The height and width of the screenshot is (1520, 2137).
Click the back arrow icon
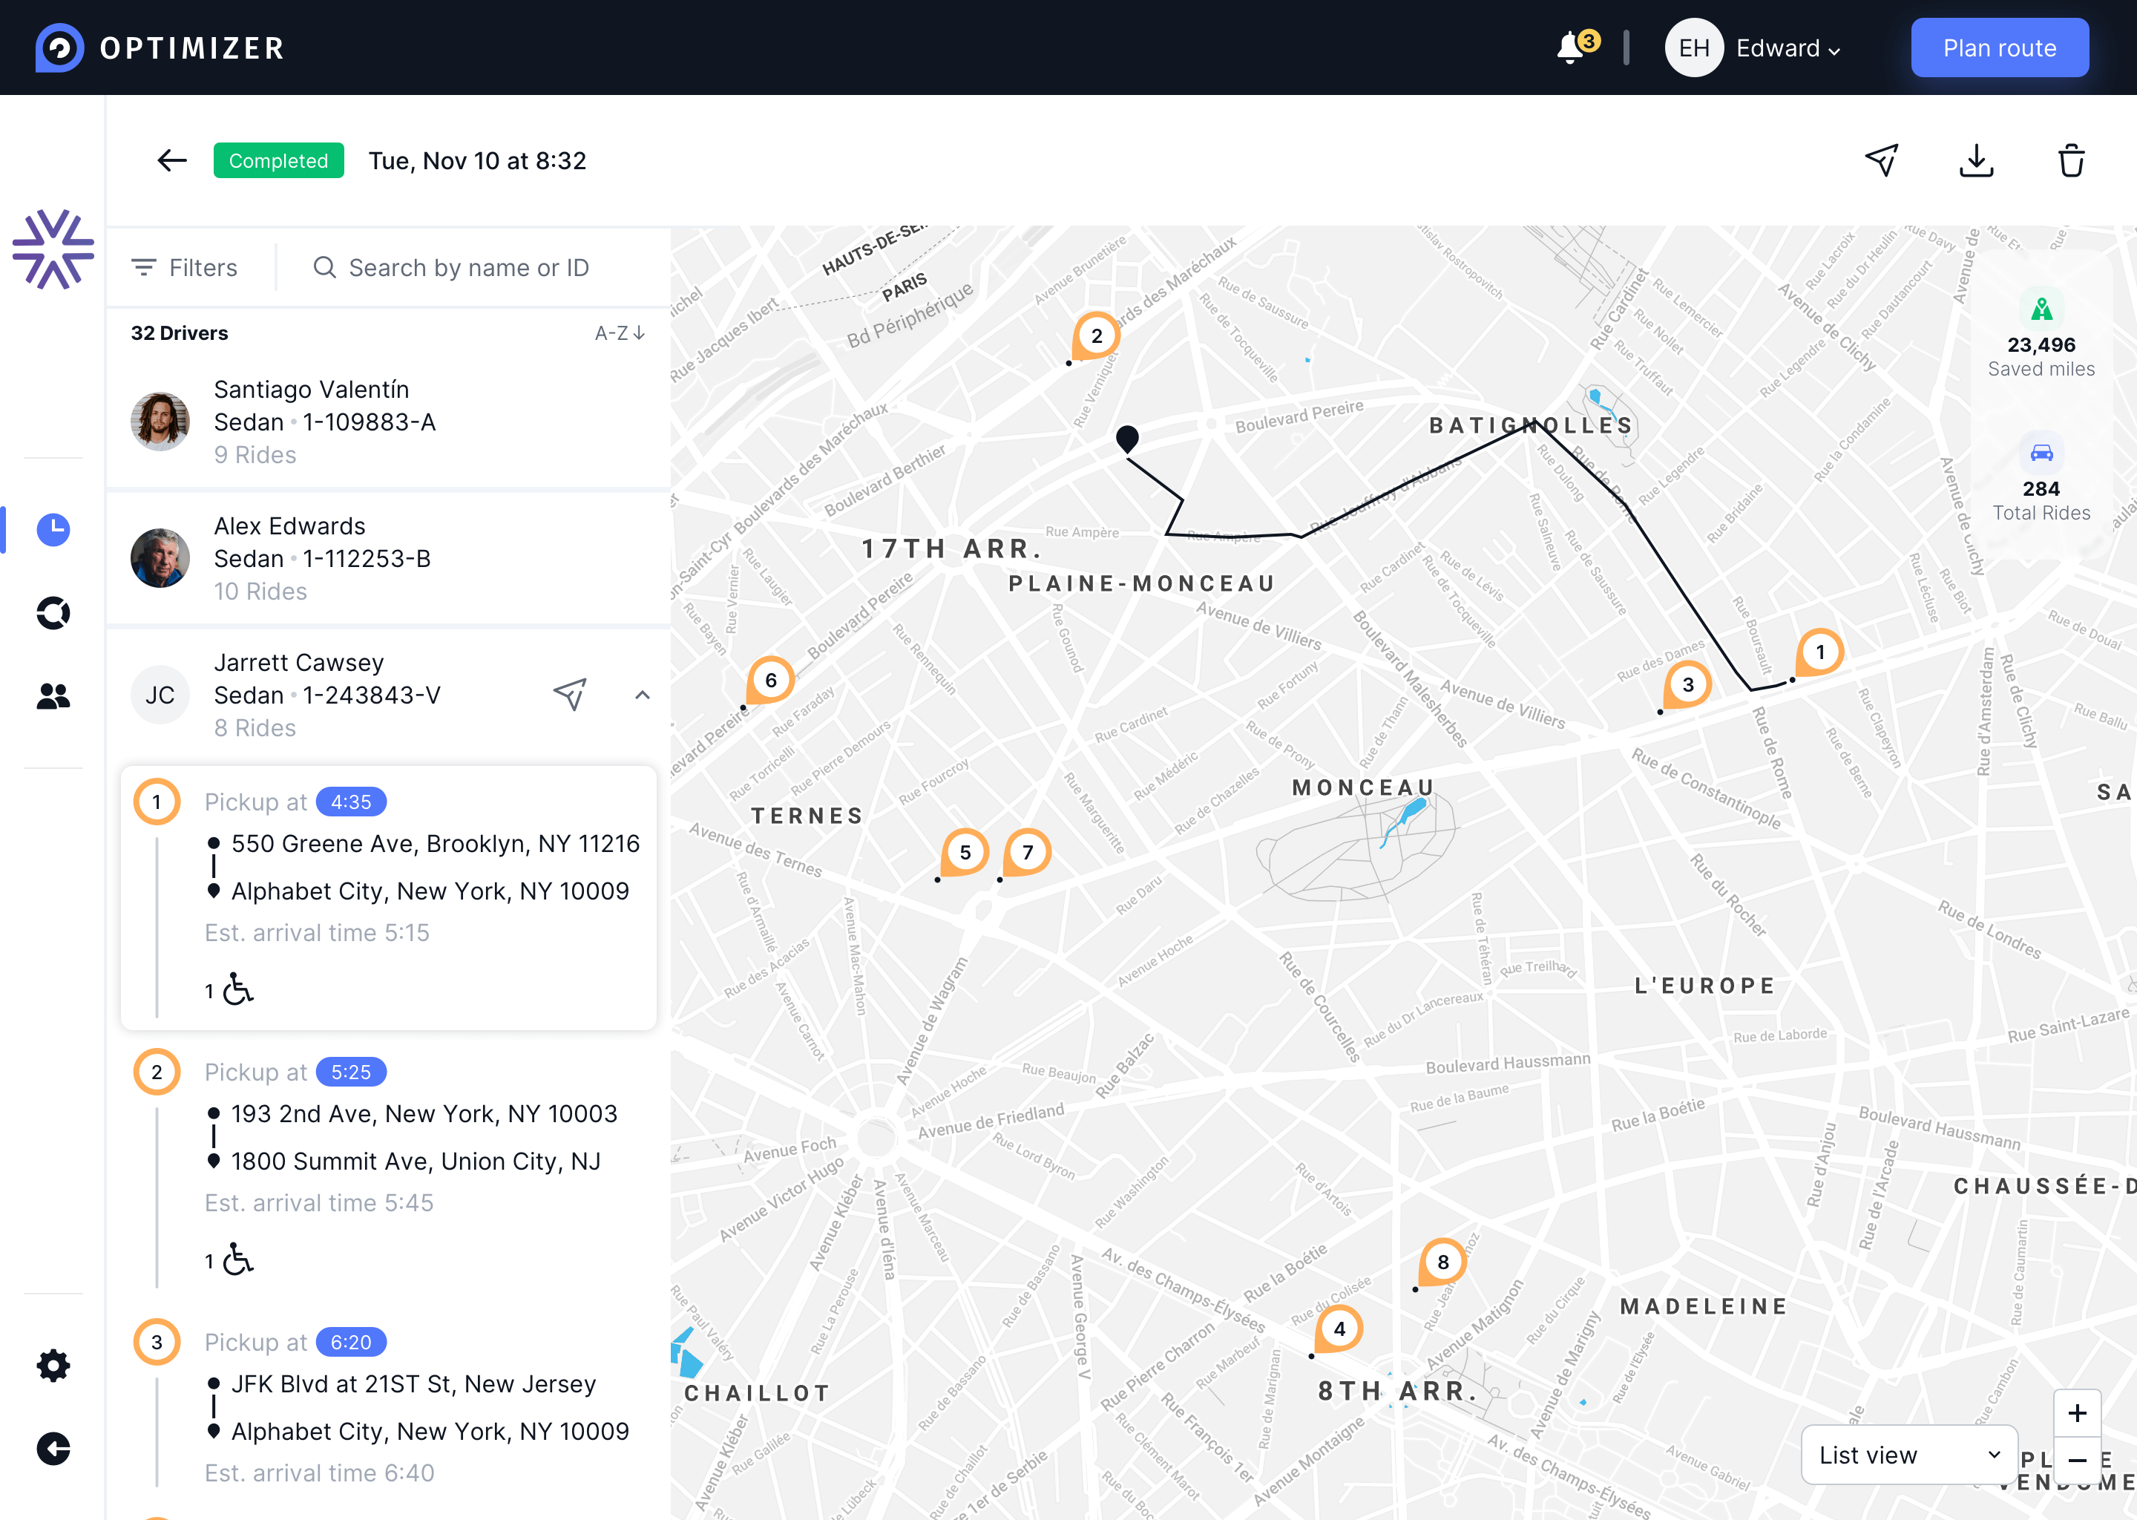172,161
